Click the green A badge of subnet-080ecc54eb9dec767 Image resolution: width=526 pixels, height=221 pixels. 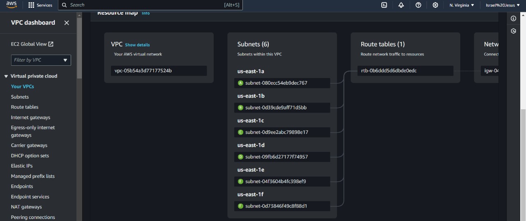(x=241, y=83)
